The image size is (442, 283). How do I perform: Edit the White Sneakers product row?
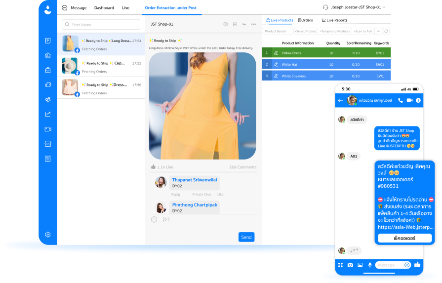276,76
